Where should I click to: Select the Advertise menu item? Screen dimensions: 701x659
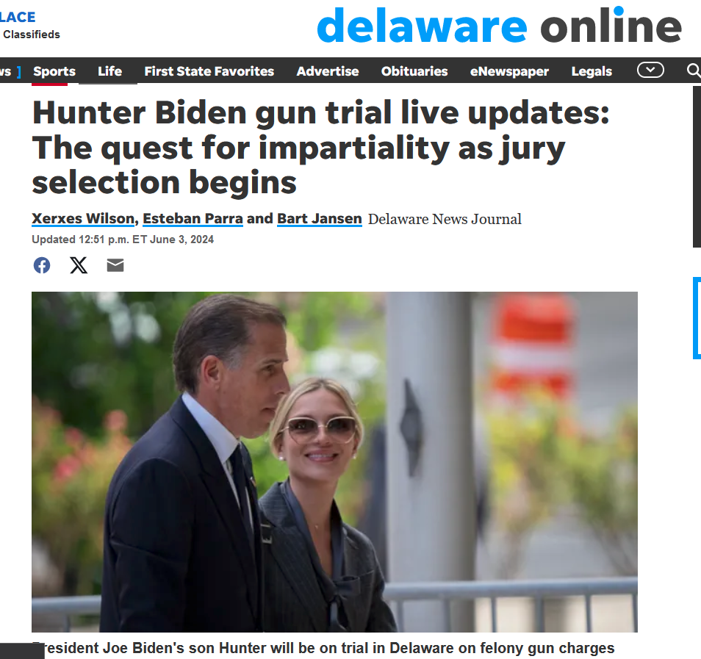328,71
